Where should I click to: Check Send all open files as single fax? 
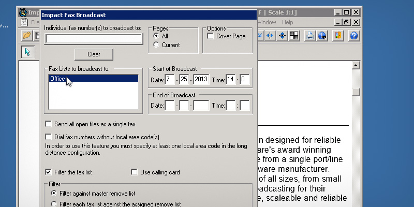49,124
